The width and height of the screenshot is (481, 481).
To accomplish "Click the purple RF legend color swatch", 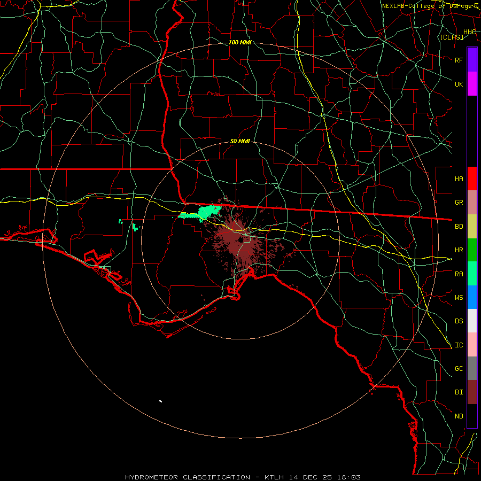I will (x=472, y=60).
